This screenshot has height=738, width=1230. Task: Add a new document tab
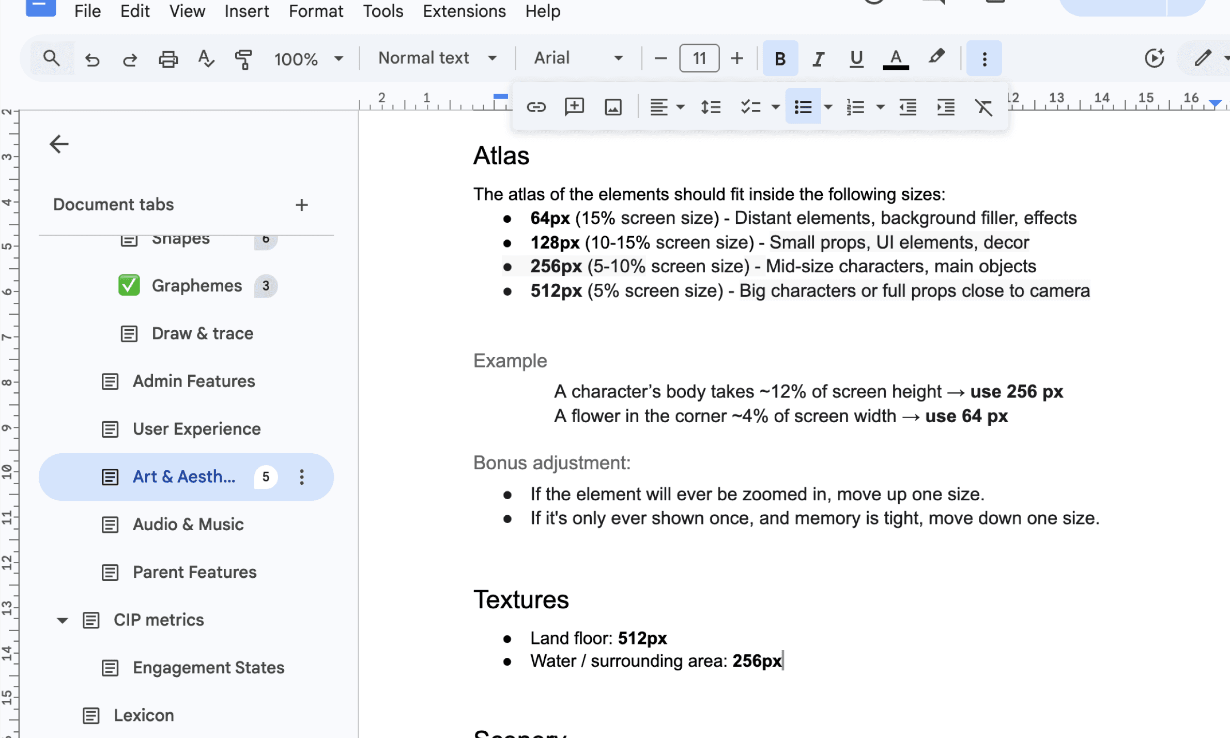(x=301, y=205)
